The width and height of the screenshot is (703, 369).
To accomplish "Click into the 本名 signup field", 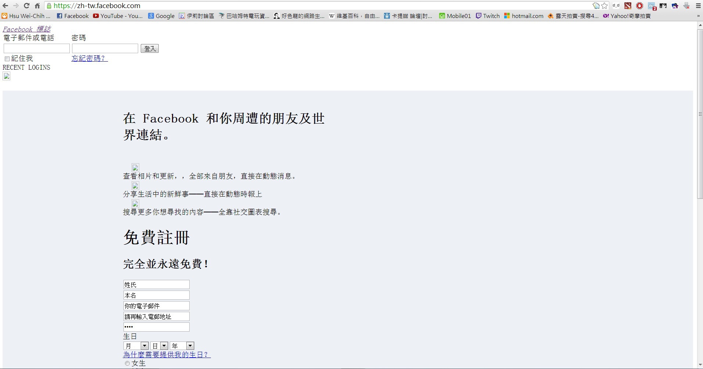I will (156, 295).
